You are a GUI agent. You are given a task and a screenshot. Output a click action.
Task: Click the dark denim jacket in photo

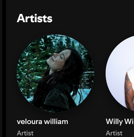point(59,98)
